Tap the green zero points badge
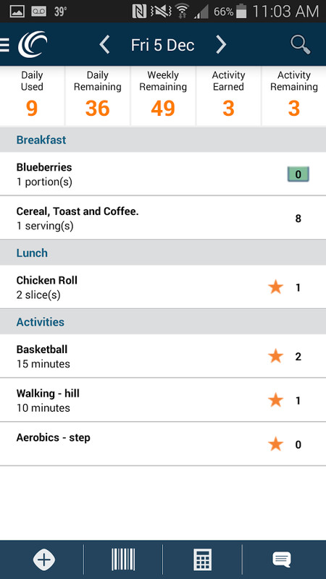Screen dimensions: 326x579 pyautogui.click(x=298, y=174)
